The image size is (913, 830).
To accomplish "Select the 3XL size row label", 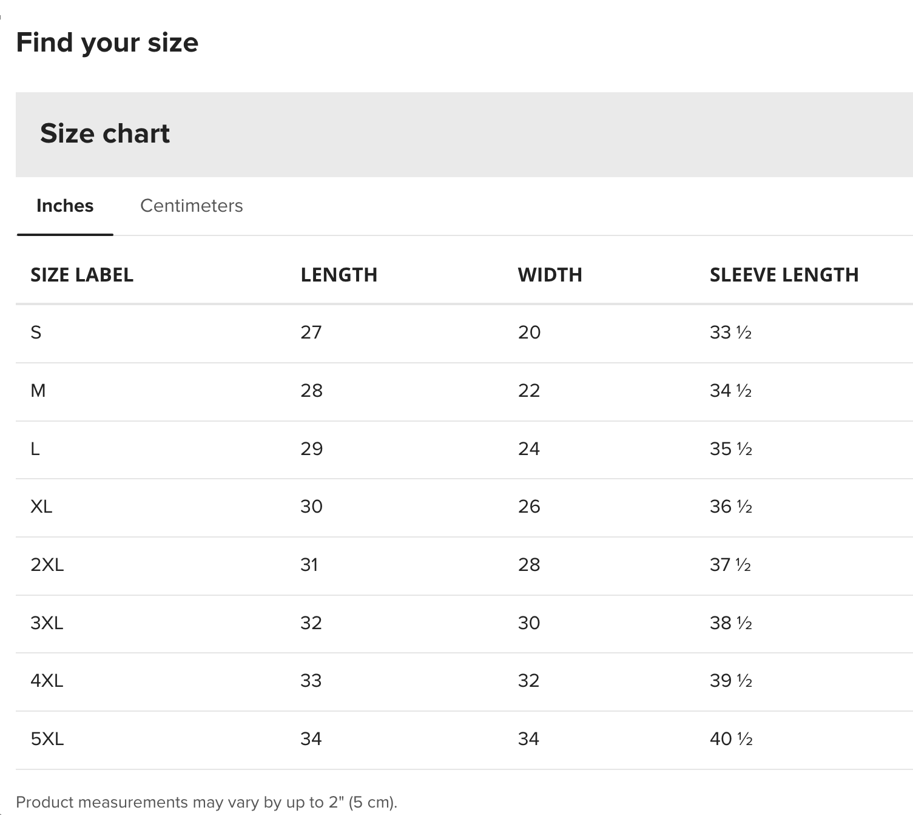I will tap(47, 623).
